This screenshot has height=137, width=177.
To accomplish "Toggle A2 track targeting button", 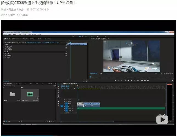I will (x=67, y=109).
